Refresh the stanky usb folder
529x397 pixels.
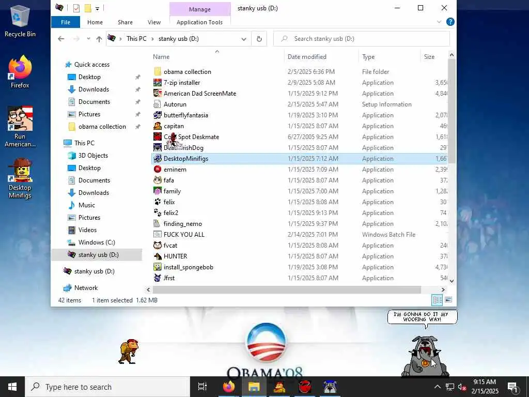[259, 39]
